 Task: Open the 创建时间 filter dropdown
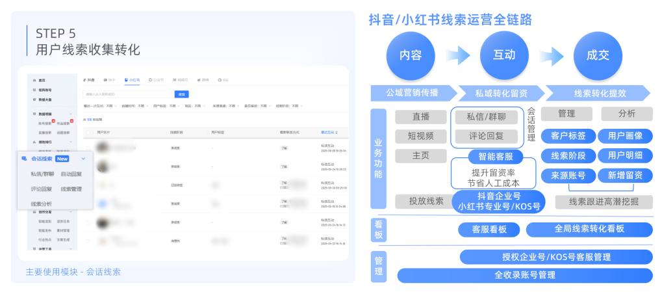[134, 106]
